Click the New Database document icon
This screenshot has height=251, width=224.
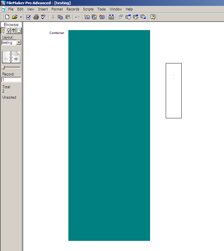7,17
